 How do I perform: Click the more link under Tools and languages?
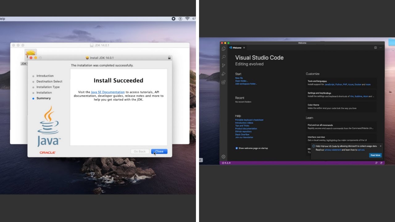(368, 84)
